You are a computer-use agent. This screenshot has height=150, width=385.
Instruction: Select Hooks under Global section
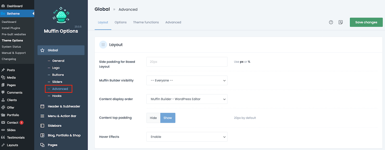click(57, 96)
